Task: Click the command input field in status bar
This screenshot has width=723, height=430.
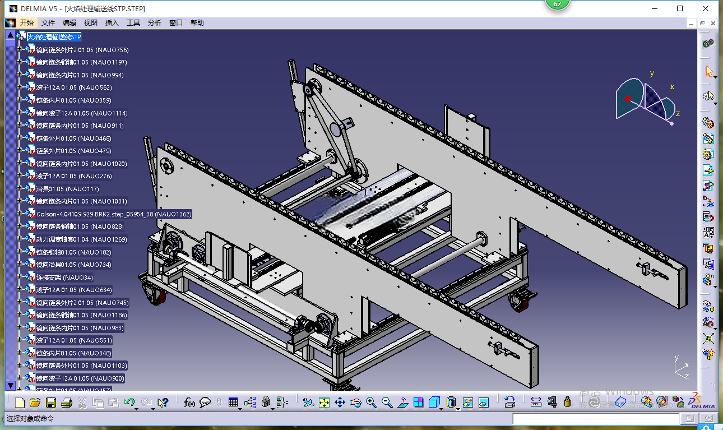Action: tap(596, 419)
